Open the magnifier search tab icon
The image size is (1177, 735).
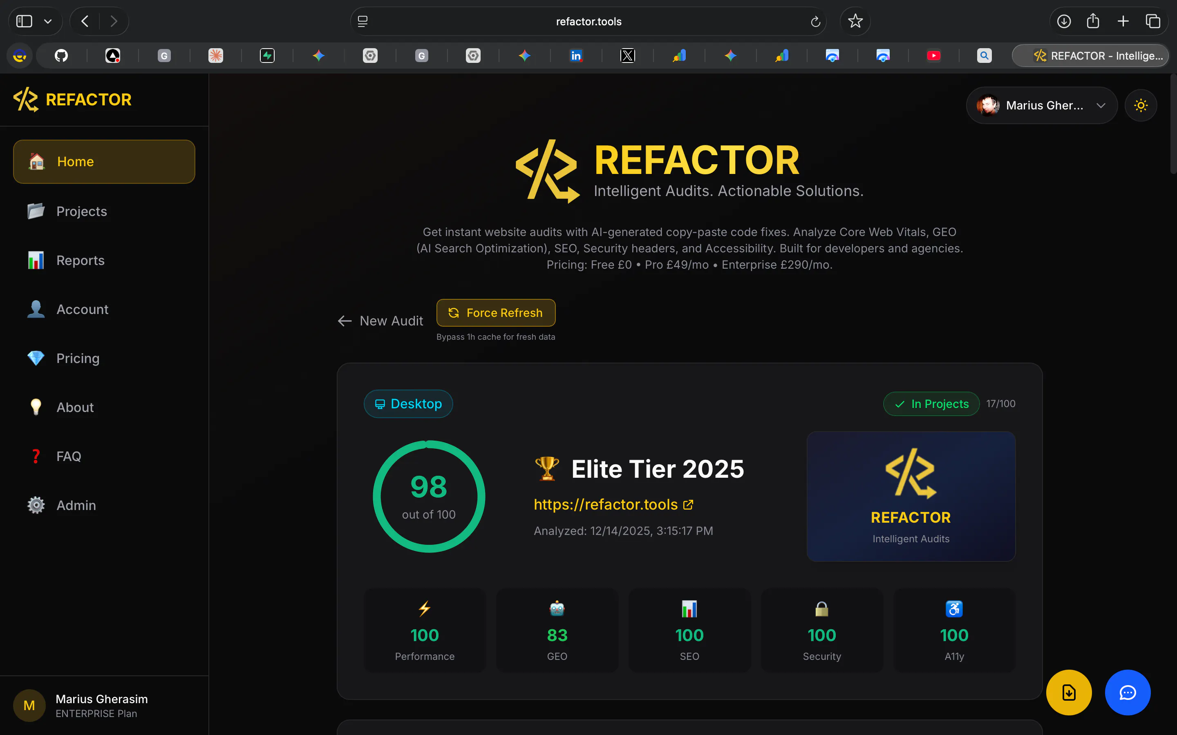point(985,56)
